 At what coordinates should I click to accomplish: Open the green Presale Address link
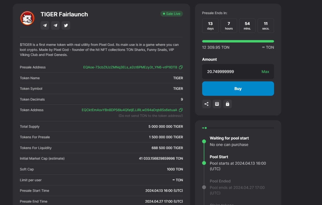tap(130, 67)
